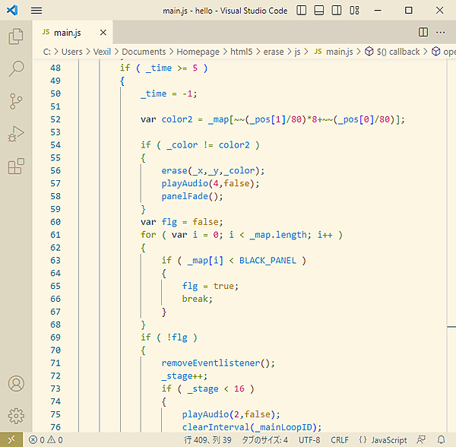Open the editor More Actions ellipsis menu

pos(442,32)
